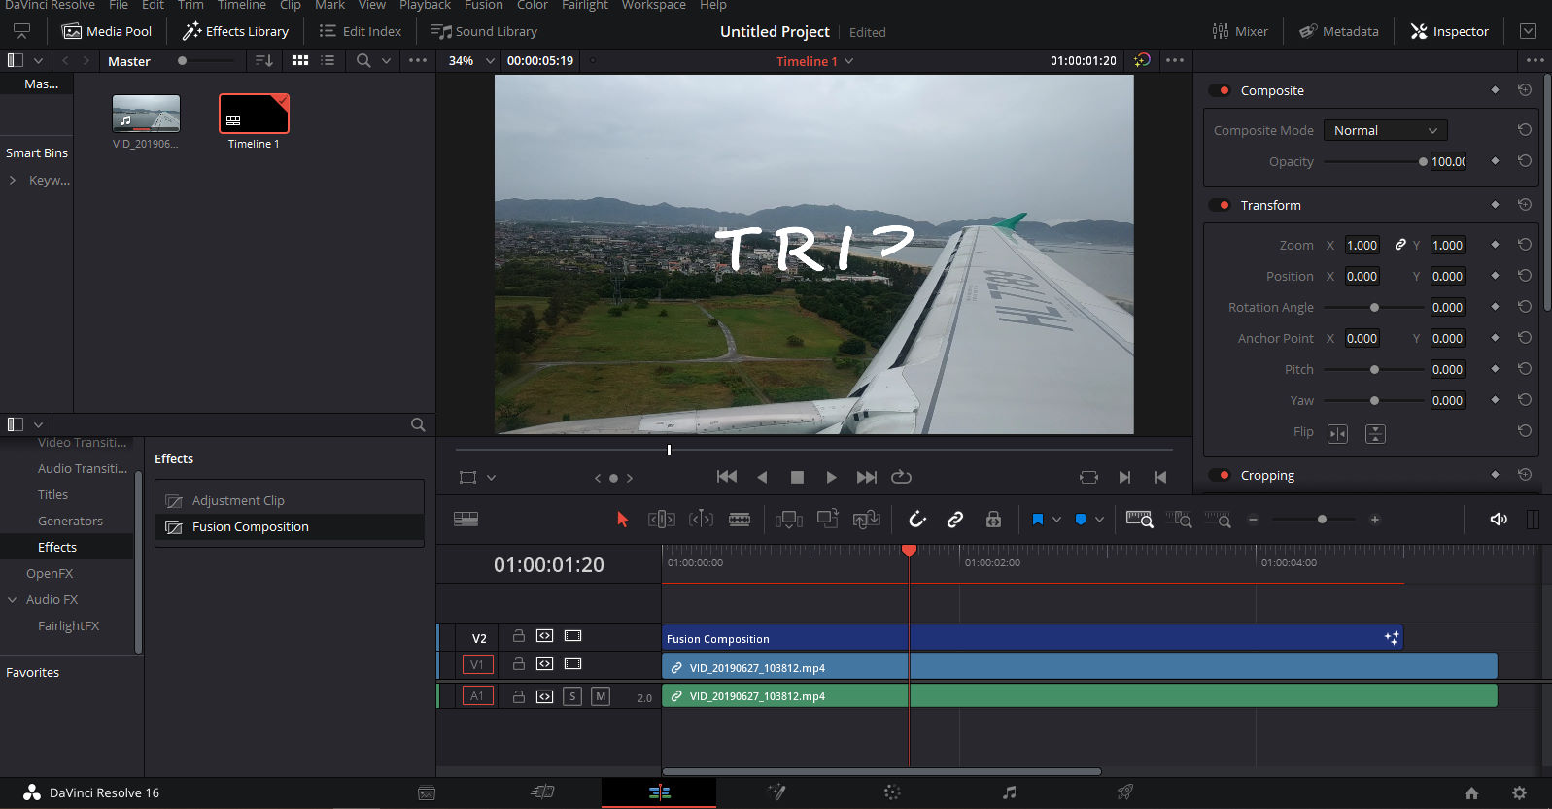The height and width of the screenshot is (809, 1552).
Task: Adjust the Rotation Angle slider
Action: [1374, 307]
